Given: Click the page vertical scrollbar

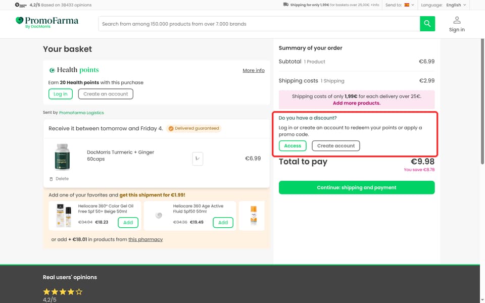Looking at the screenshot, I should click(x=482, y=102).
